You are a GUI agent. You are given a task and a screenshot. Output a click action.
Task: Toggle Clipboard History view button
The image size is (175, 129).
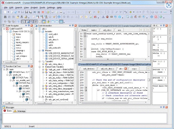(40, 22)
